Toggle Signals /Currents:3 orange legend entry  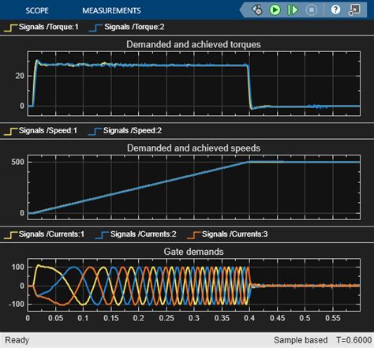[227, 234]
